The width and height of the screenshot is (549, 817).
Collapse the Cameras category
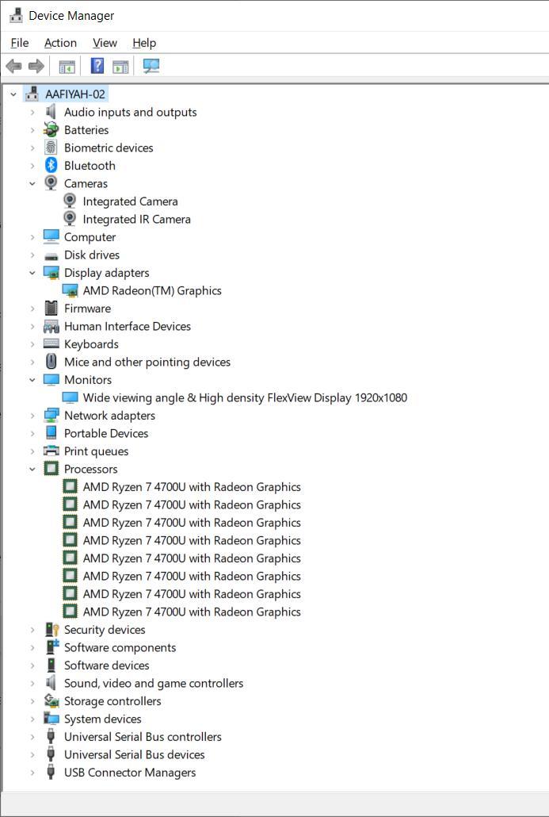pyautogui.click(x=32, y=183)
